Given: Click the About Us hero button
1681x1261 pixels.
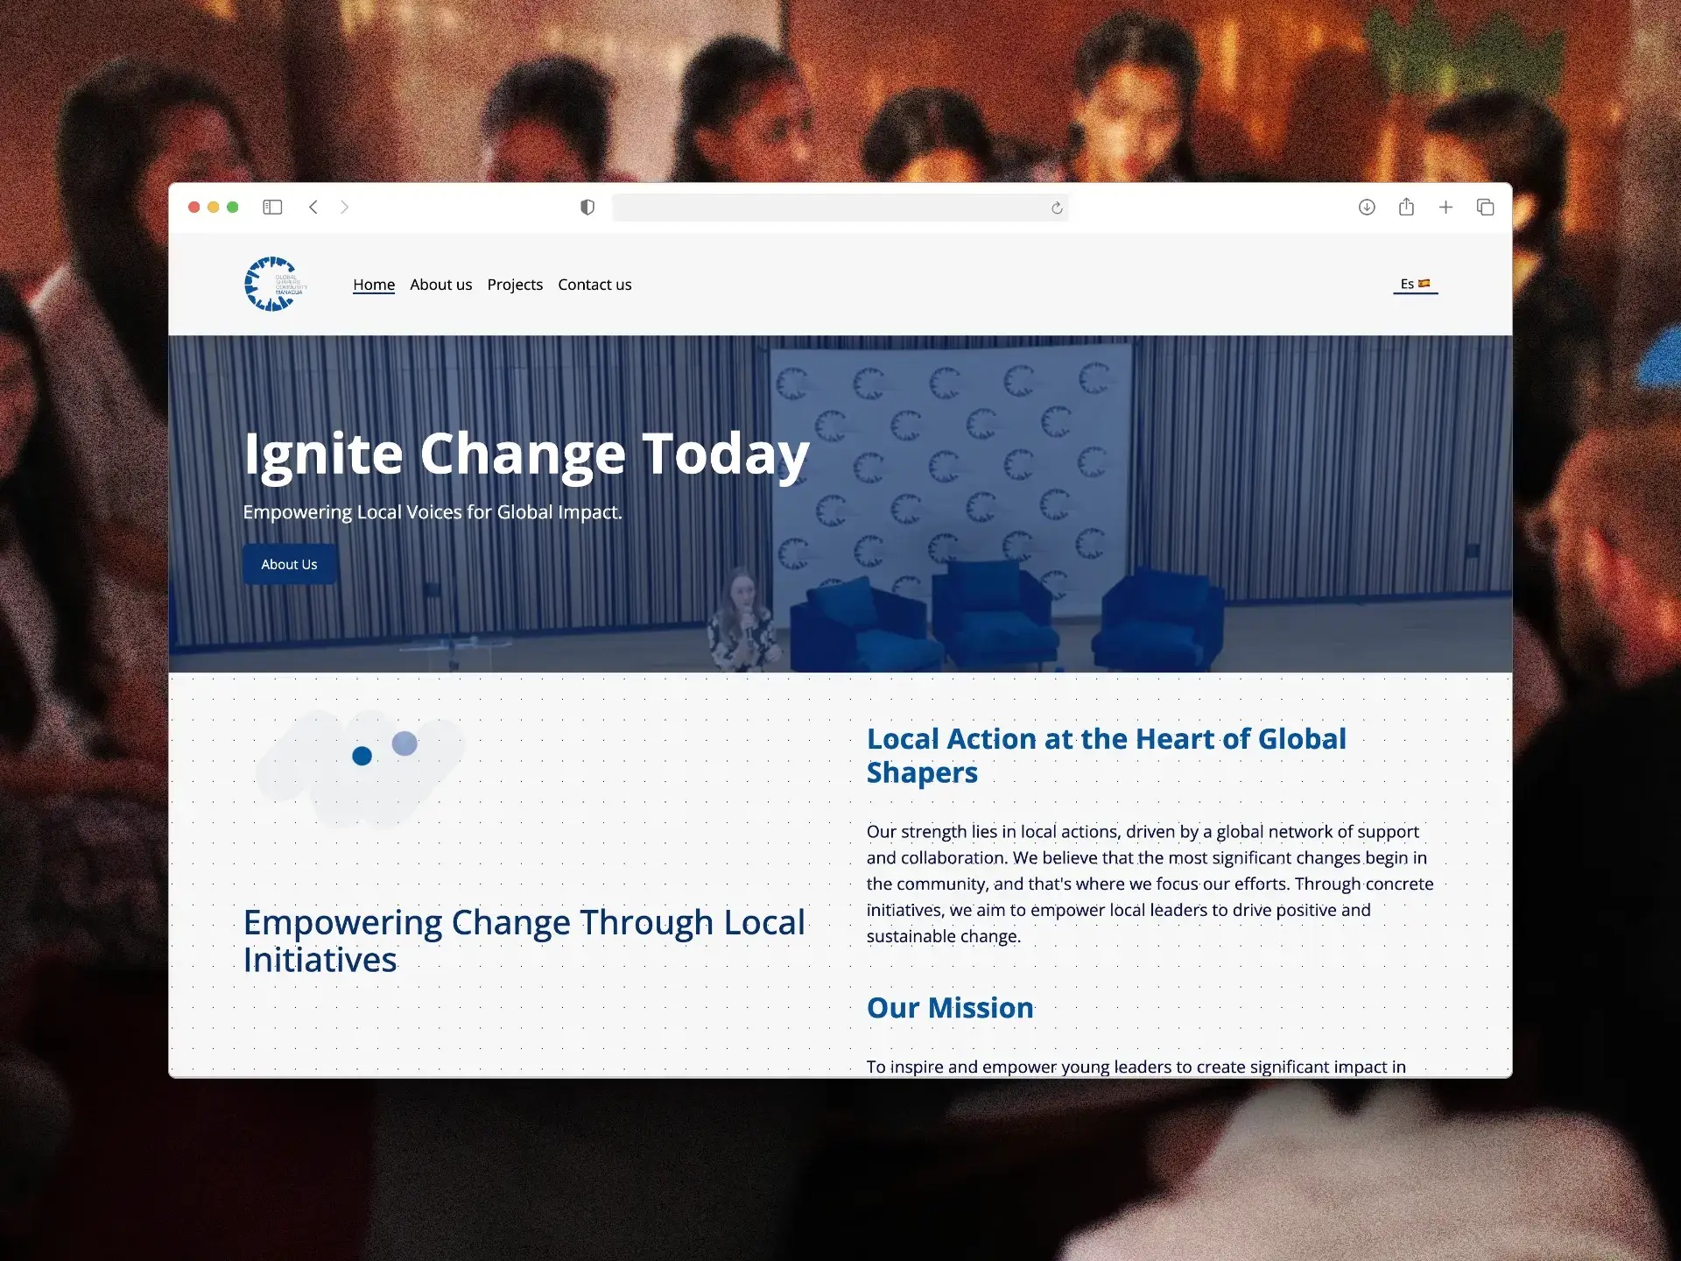Looking at the screenshot, I should (289, 564).
